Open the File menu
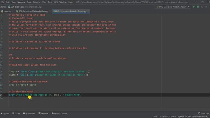This screenshot has height=118, width=210. point(3,2)
